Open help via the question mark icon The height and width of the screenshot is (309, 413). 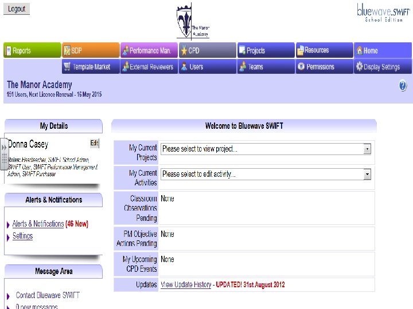click(x=403, y=86)
